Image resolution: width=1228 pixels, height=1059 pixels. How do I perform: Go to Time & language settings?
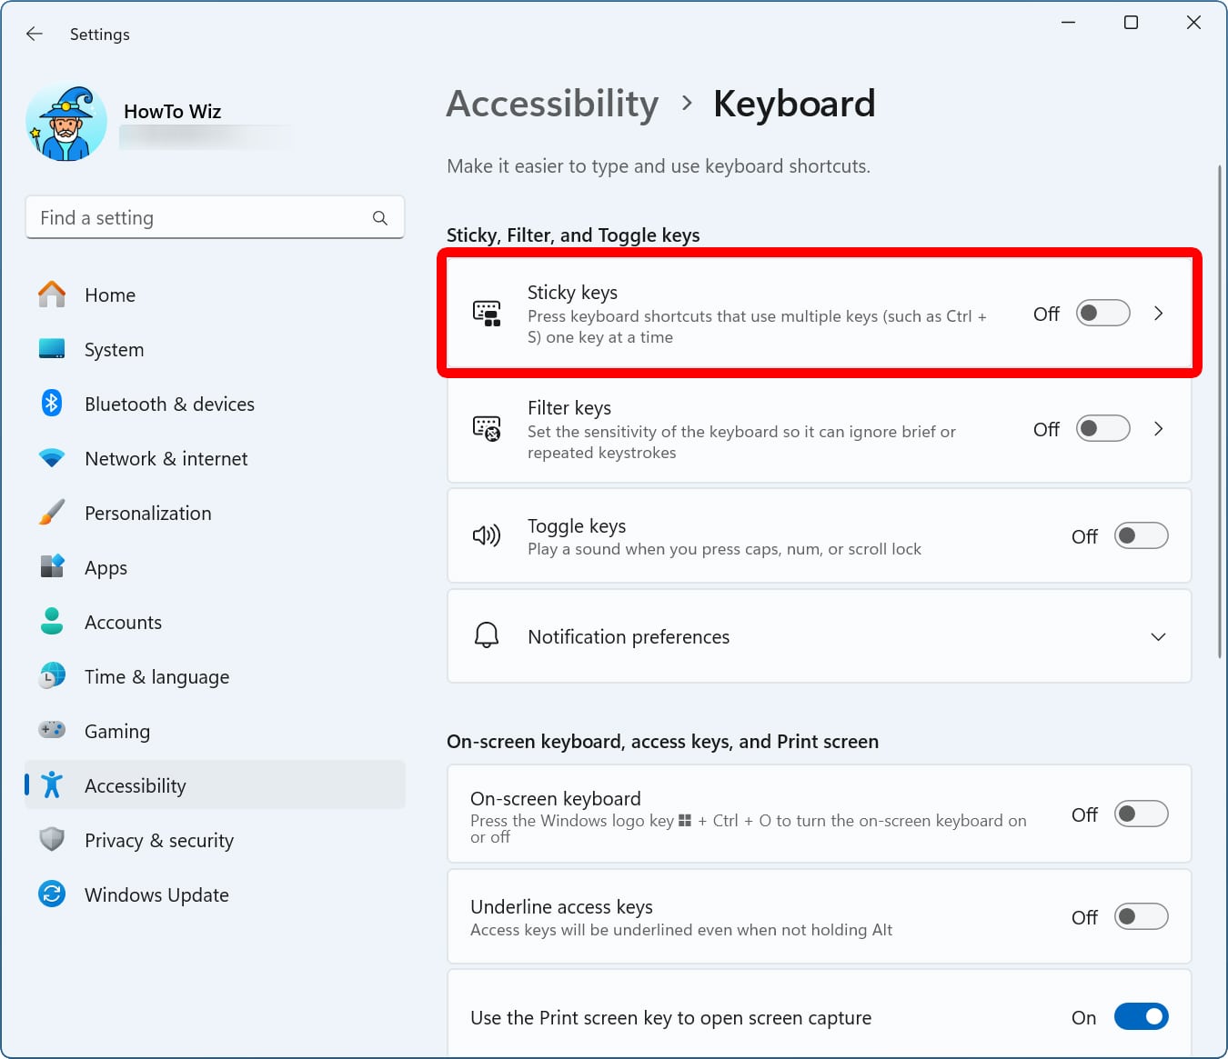click(156, 676)
